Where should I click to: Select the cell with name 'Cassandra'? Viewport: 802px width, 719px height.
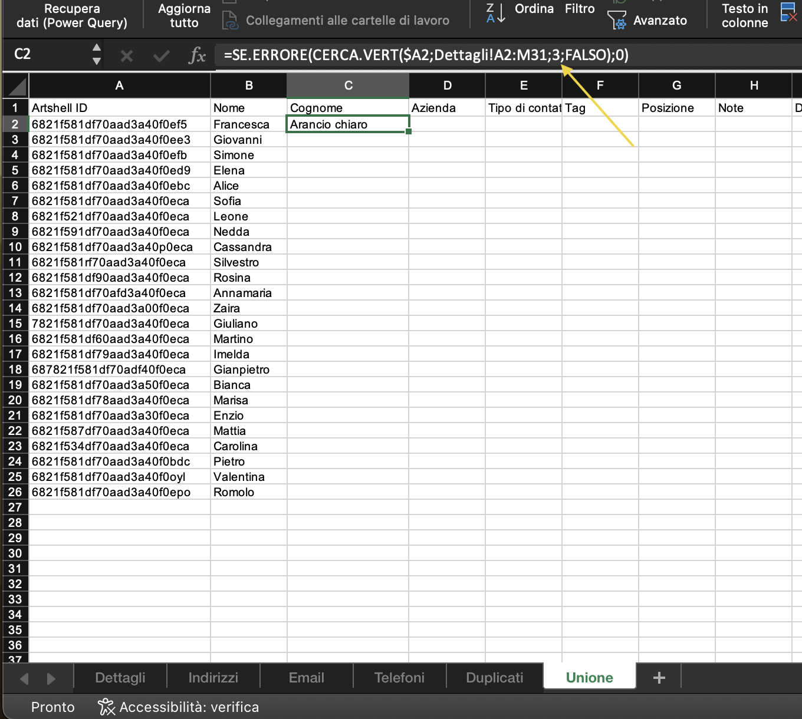click(x=249, y=247)
